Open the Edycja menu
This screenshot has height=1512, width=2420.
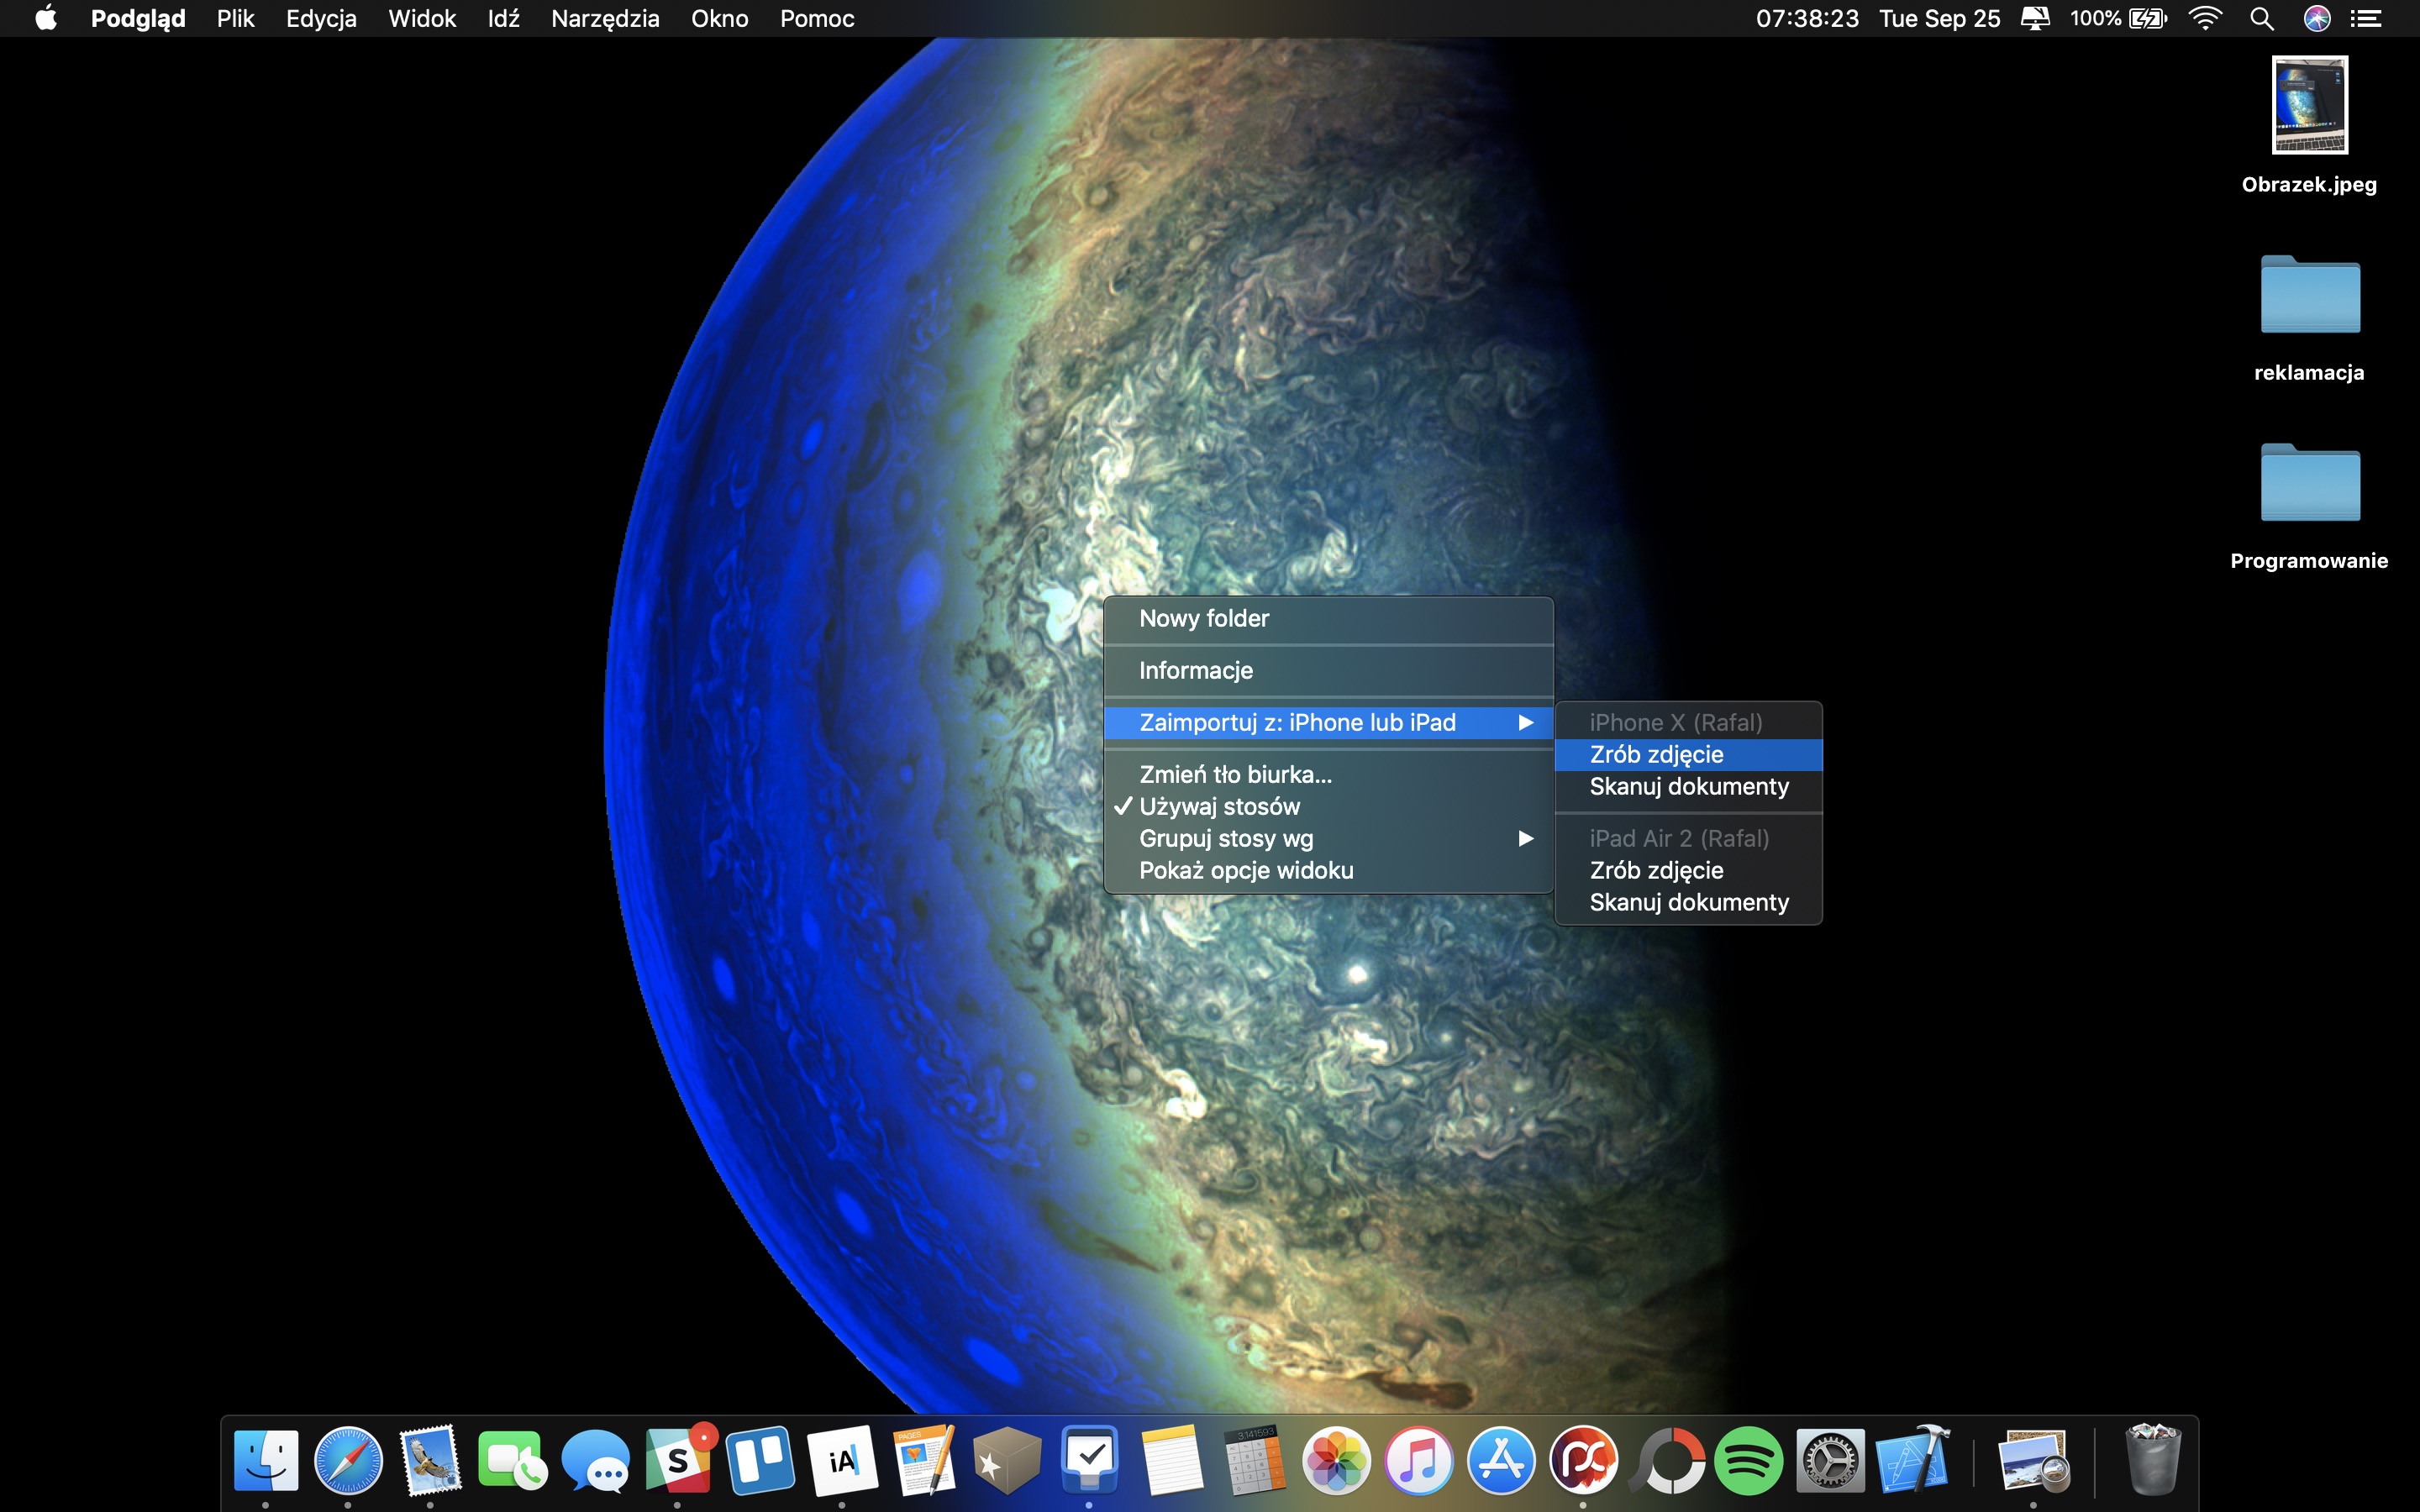[321, 18]
